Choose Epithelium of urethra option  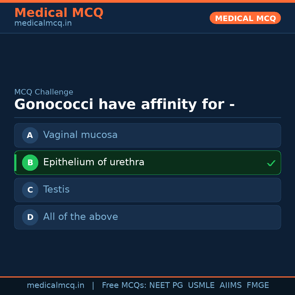tap(94, 162)
